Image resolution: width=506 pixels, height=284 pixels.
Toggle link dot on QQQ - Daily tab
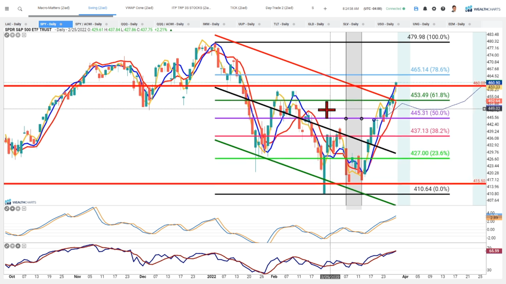[142, 24]
